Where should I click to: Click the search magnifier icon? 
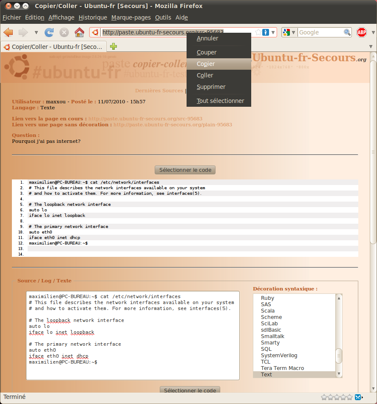click(x=347, y=32)
